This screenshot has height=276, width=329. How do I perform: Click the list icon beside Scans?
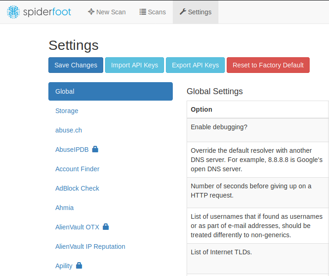[143, 12]
